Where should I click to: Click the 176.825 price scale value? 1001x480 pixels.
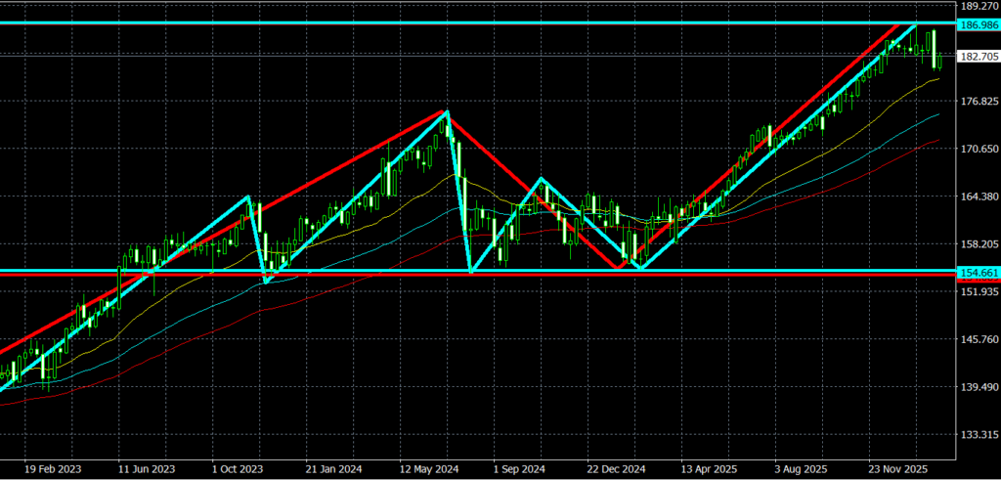[x=978, y=101]
